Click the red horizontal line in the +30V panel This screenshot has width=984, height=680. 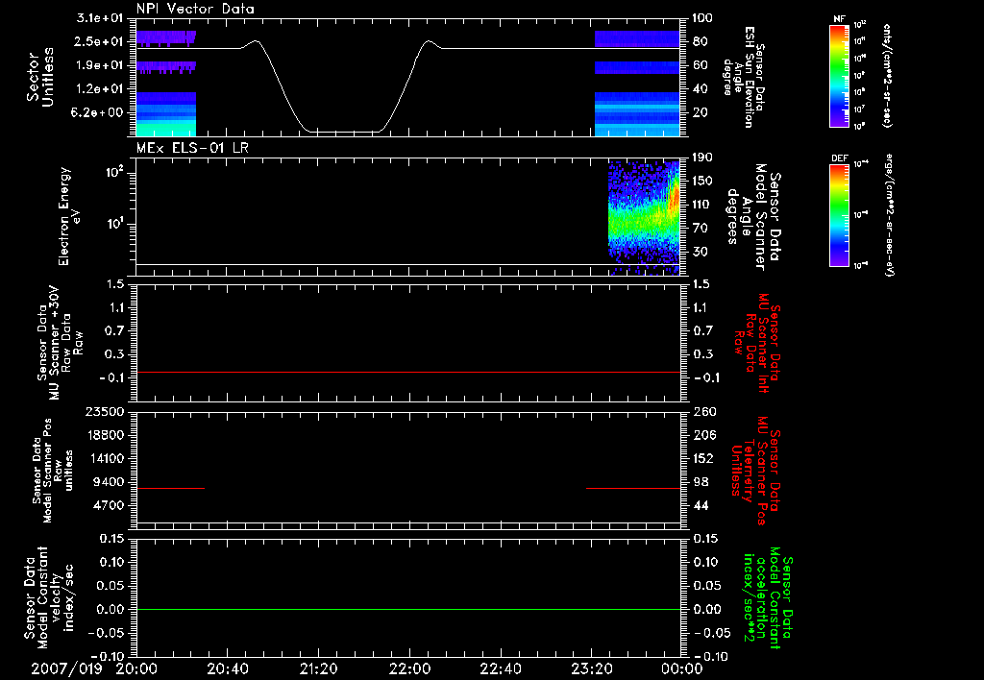pyautogui.click(x=408, y=373)
